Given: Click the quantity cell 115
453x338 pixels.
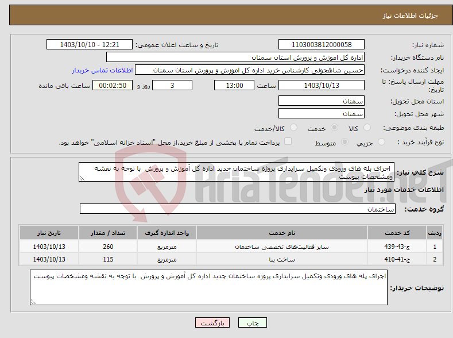Looking at the screenshot, I should (108, 259).
